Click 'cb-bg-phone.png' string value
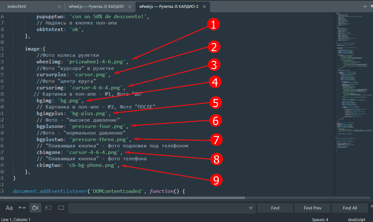The height and width of the screenshot is (222, 373). [92, 165]
